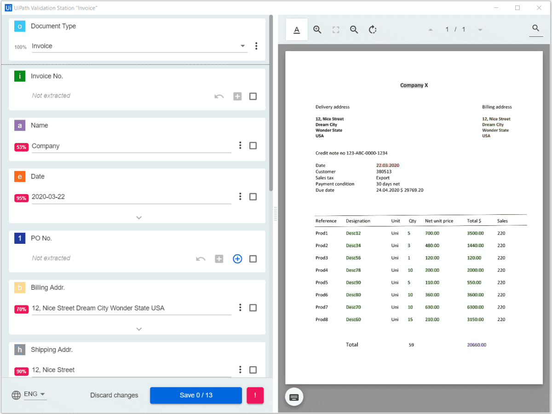
Task: Zoom out of the invoice document
Action: (354, 29)
